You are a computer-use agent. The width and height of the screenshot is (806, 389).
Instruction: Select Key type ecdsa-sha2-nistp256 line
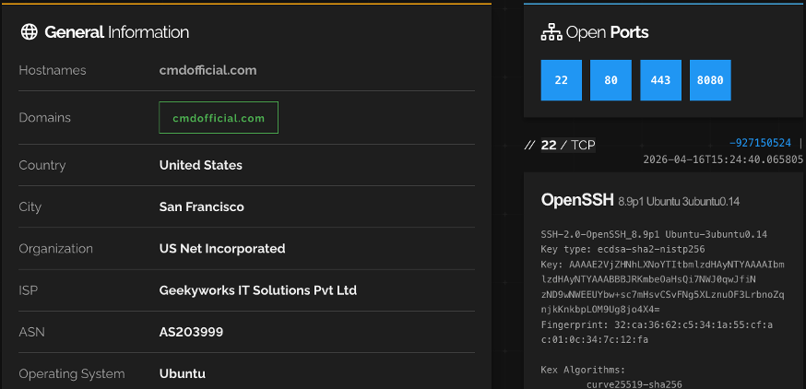[x=622, y=249]
